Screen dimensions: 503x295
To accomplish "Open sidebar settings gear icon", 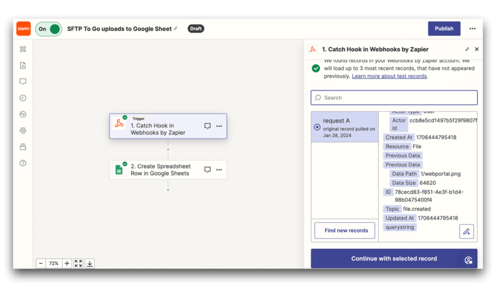I will (23, 131).
